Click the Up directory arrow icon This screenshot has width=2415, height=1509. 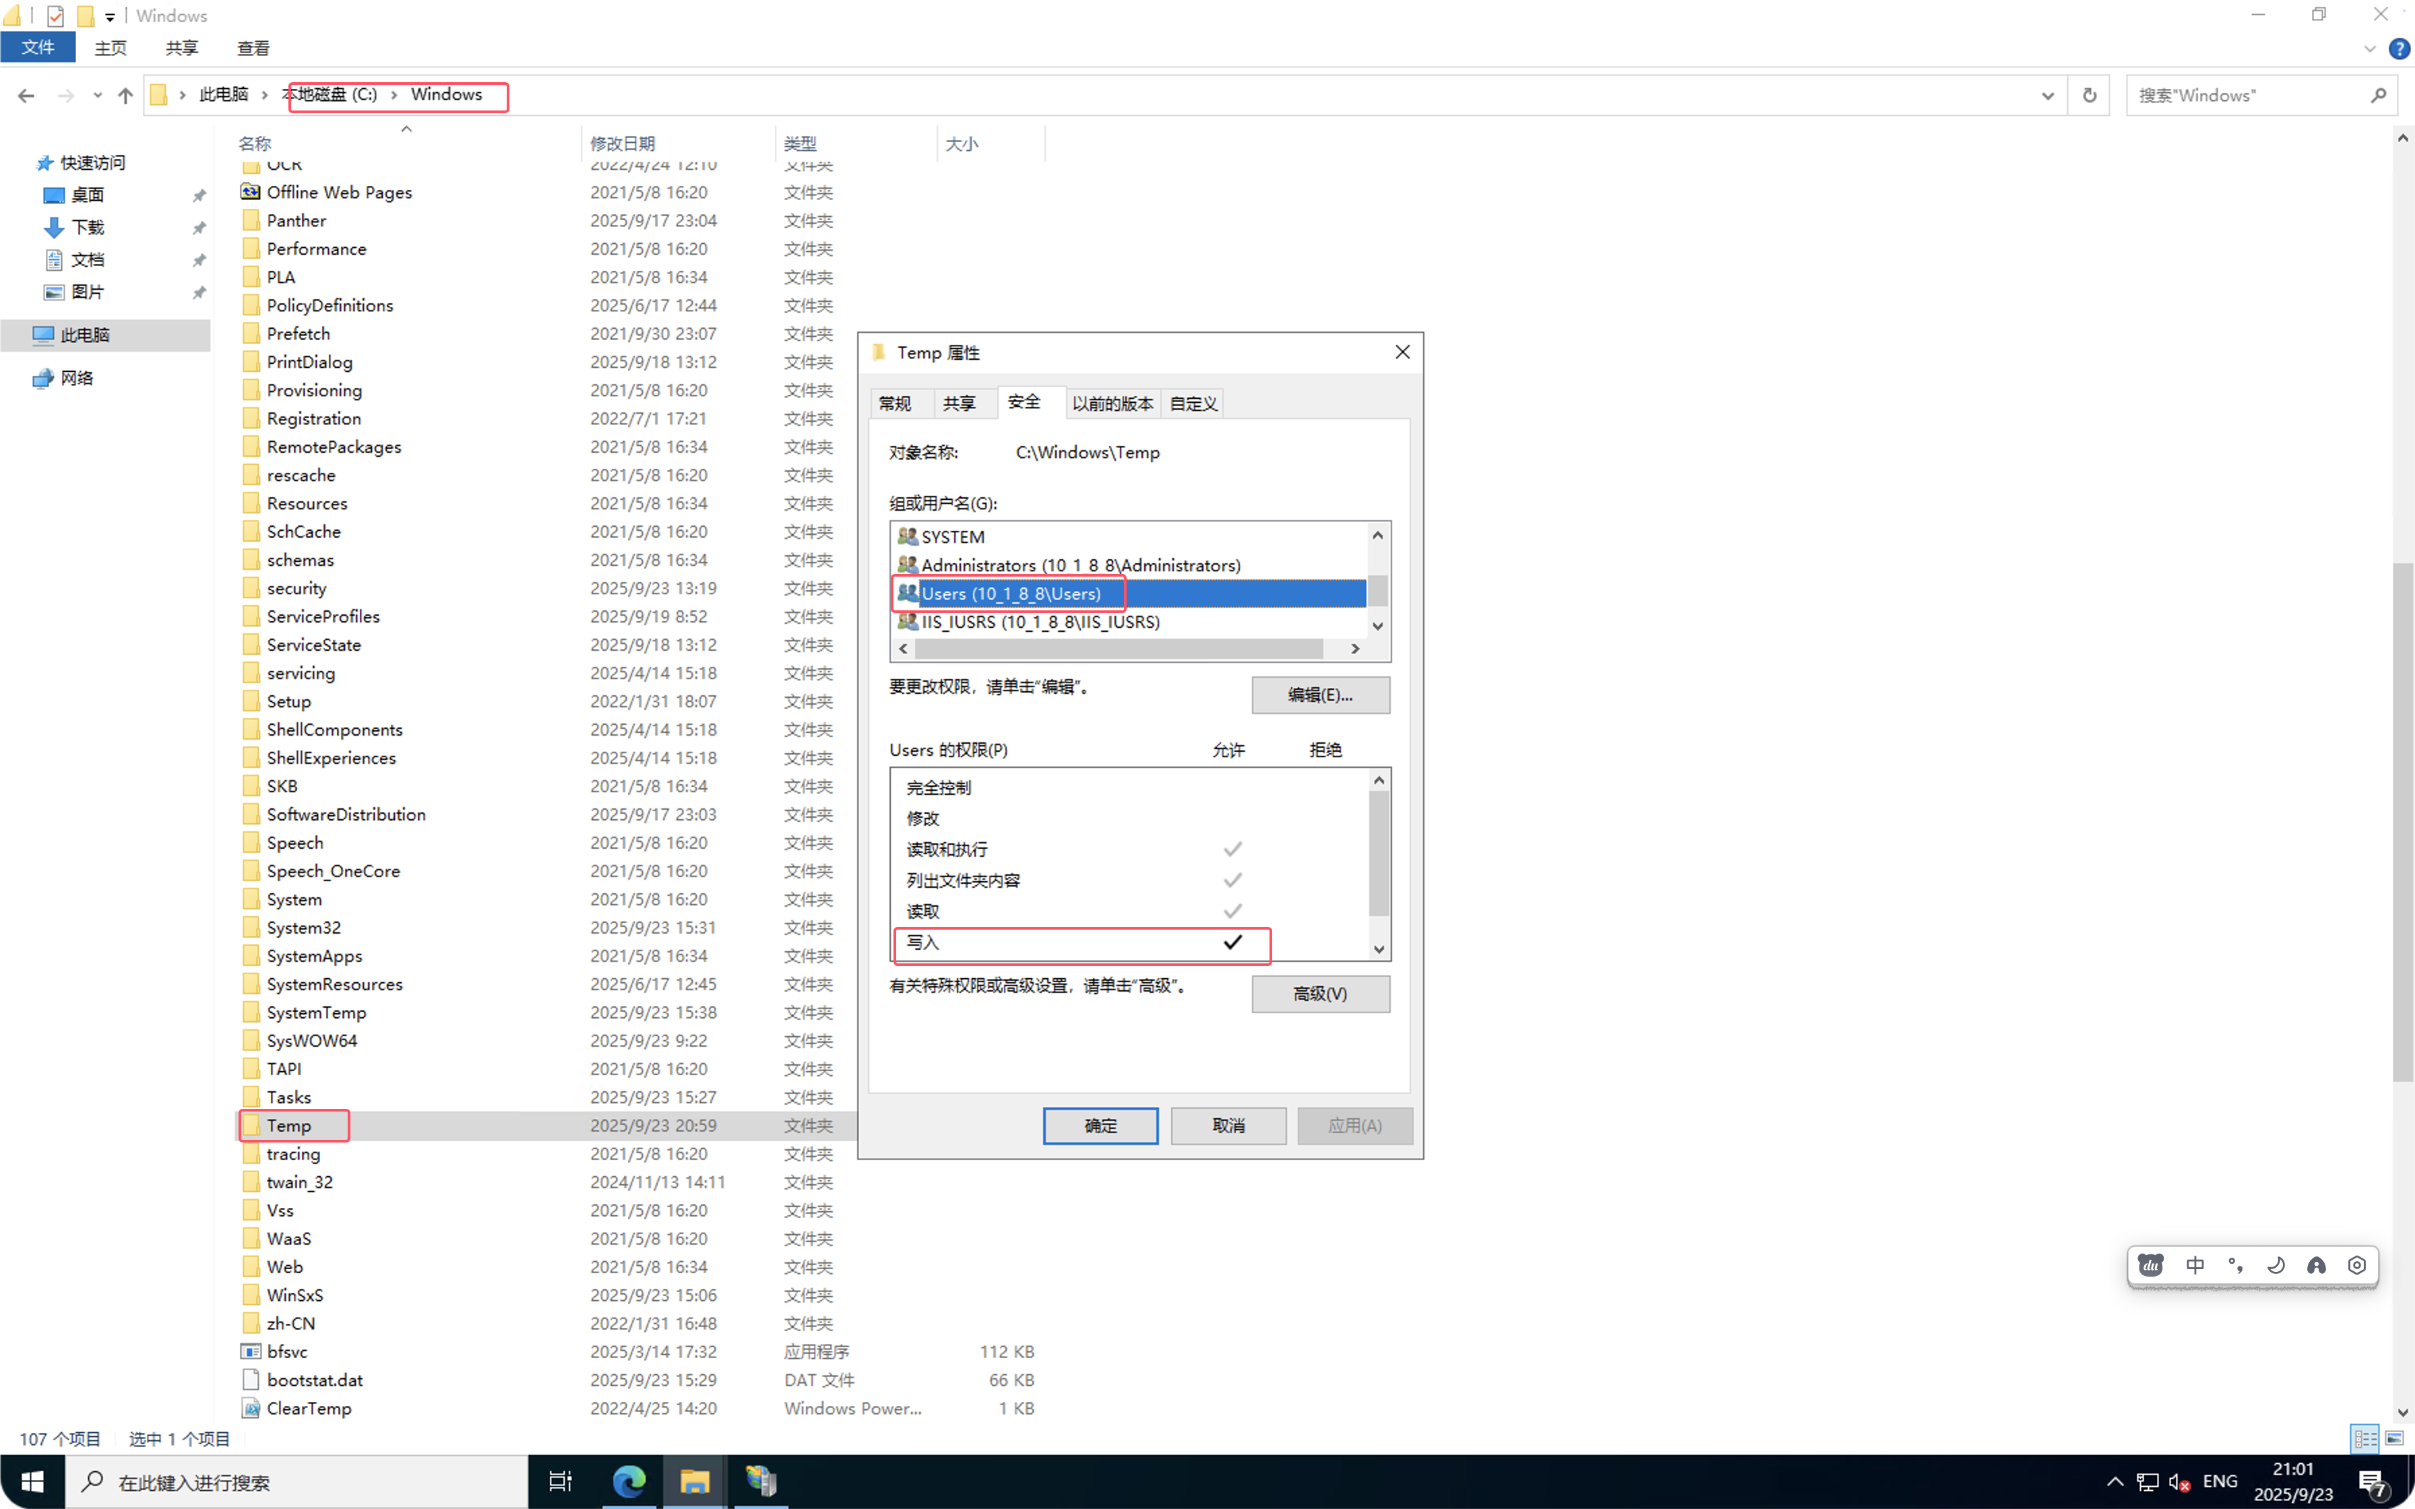[x=125, y=96]
